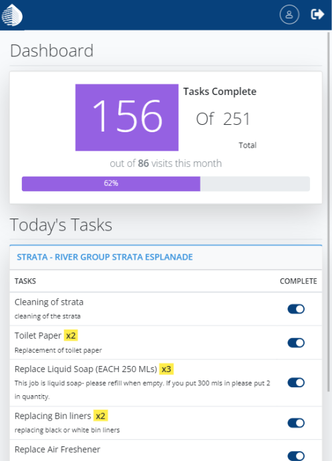Click the logout arrow icon
The height and width of the screenshot is (461, 332).
317,14
